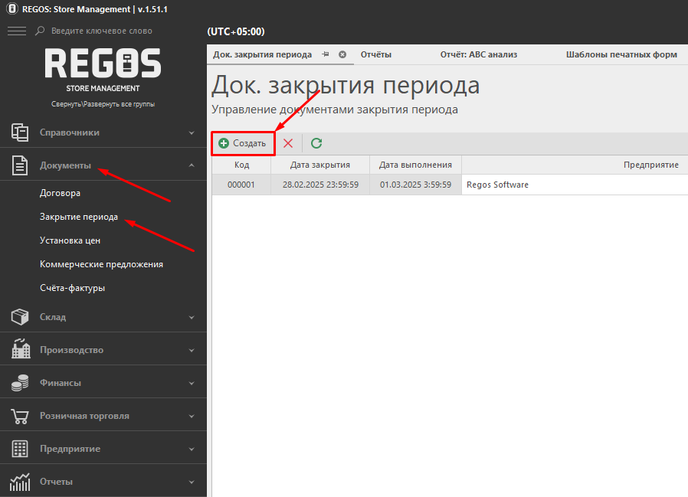
Task: Click the Розничная торговля cart icon
Action: (x=20, y=416)
